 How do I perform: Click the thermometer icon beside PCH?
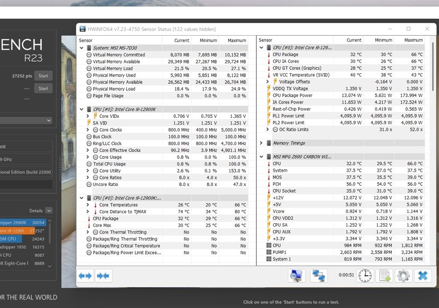click(269, 184)
